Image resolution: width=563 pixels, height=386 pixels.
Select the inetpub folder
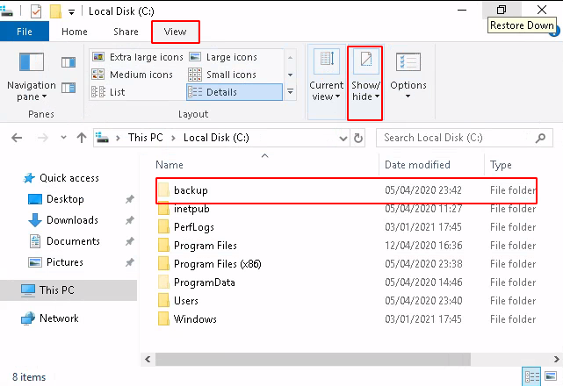tap(346, 209)
